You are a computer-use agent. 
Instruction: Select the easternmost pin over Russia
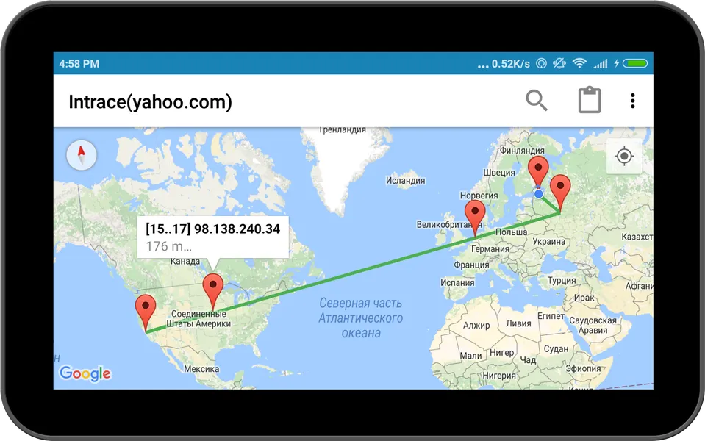(x=560, y=193)
